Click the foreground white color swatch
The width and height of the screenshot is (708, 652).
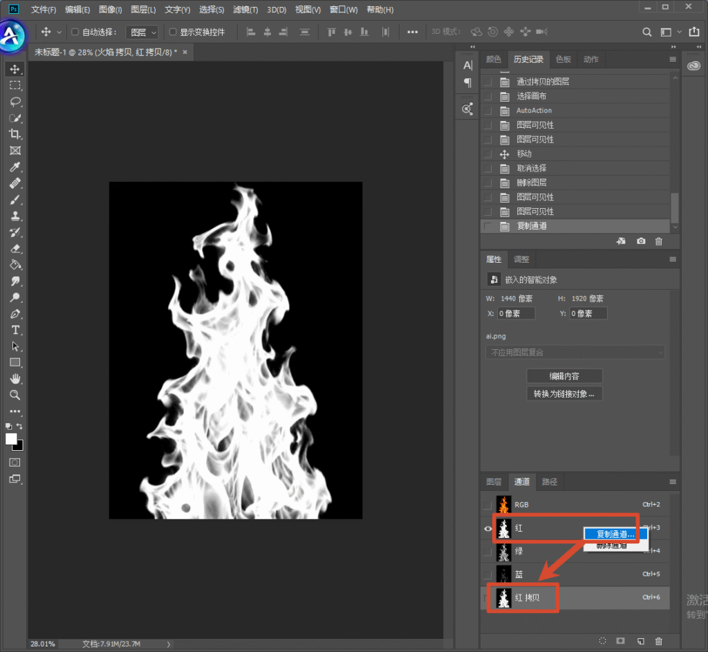[11, 438]
